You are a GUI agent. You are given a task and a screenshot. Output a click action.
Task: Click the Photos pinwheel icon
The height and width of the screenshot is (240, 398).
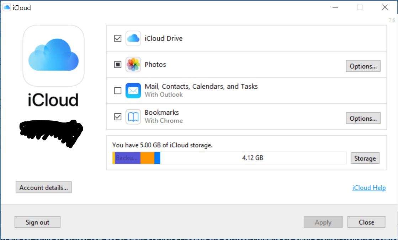pos(133,65)
